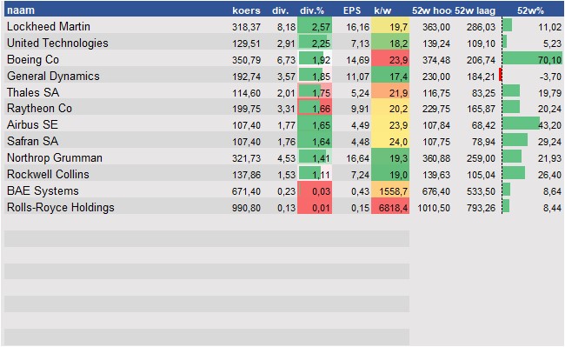Click the Airbus SE name cell
The width and height of the screenshot is (565, 347).
32,124
